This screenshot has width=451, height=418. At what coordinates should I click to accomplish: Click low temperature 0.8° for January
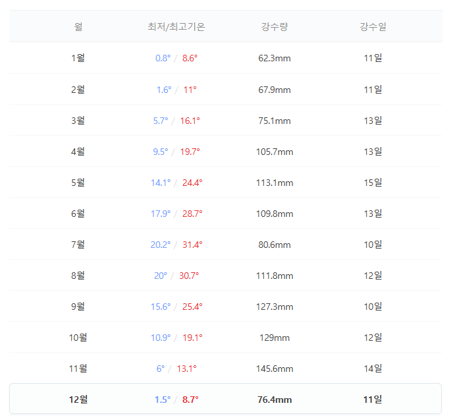(163, 58)
